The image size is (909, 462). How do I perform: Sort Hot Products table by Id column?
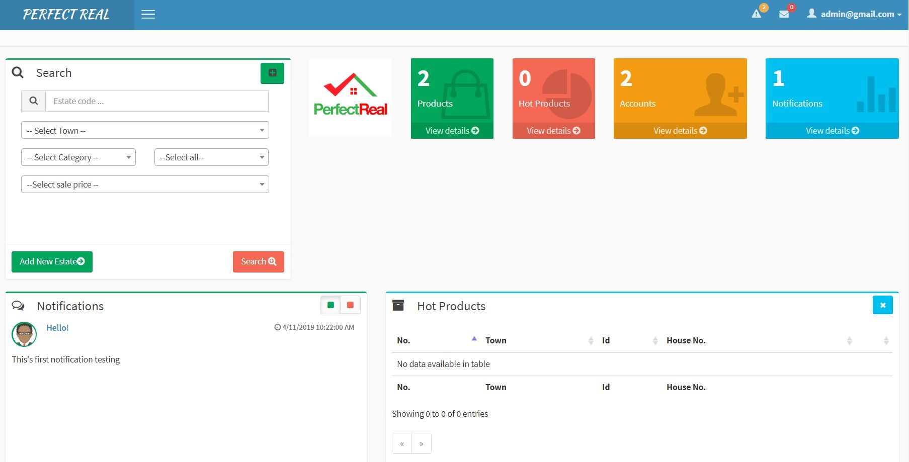click(x=629, y=340)
